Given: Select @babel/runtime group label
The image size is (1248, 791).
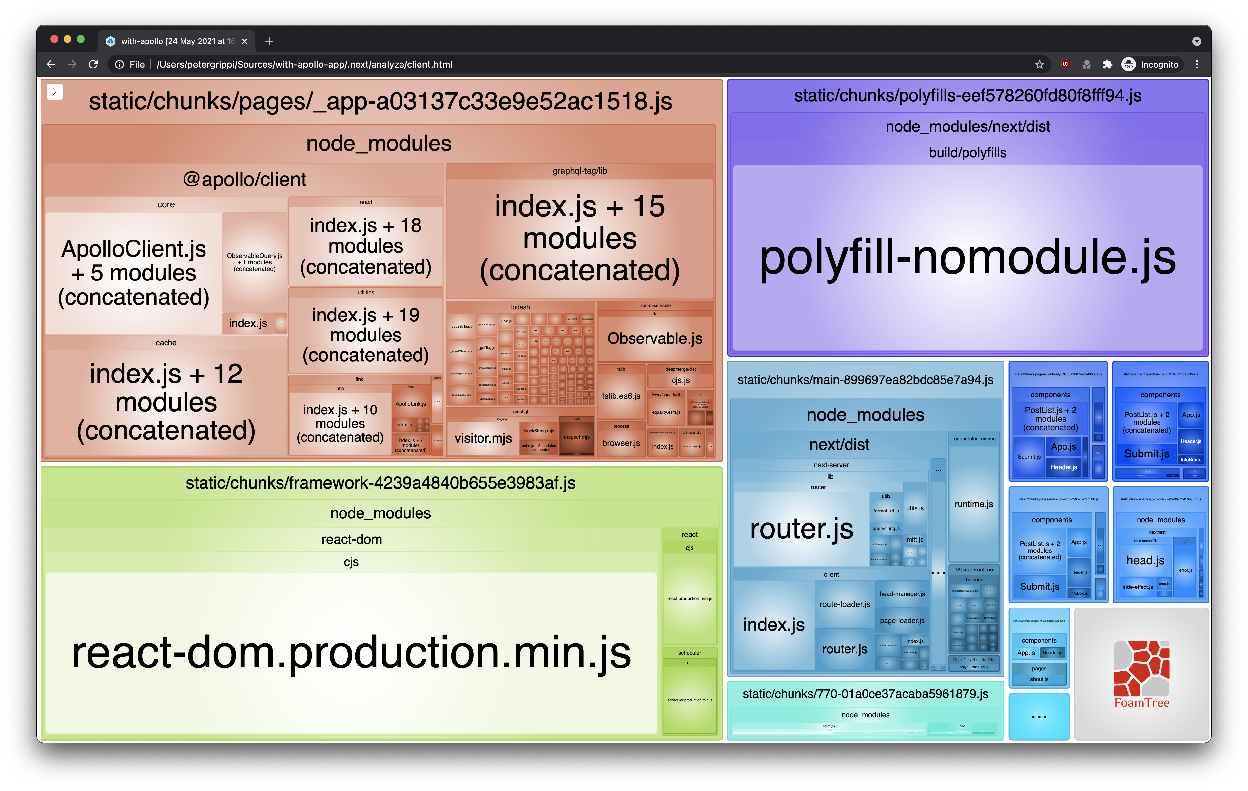Looking at the screenshot, I should pos(974,570).
